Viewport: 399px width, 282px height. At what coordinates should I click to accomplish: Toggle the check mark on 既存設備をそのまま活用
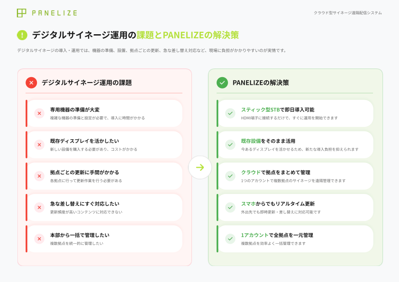tap(230, 145)
